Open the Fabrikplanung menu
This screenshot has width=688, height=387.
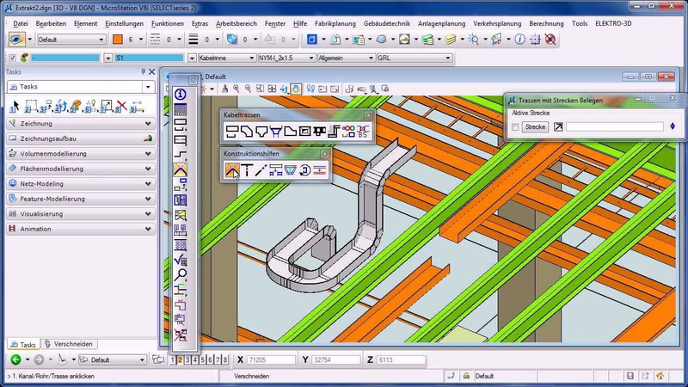click(x=335, y=24)
